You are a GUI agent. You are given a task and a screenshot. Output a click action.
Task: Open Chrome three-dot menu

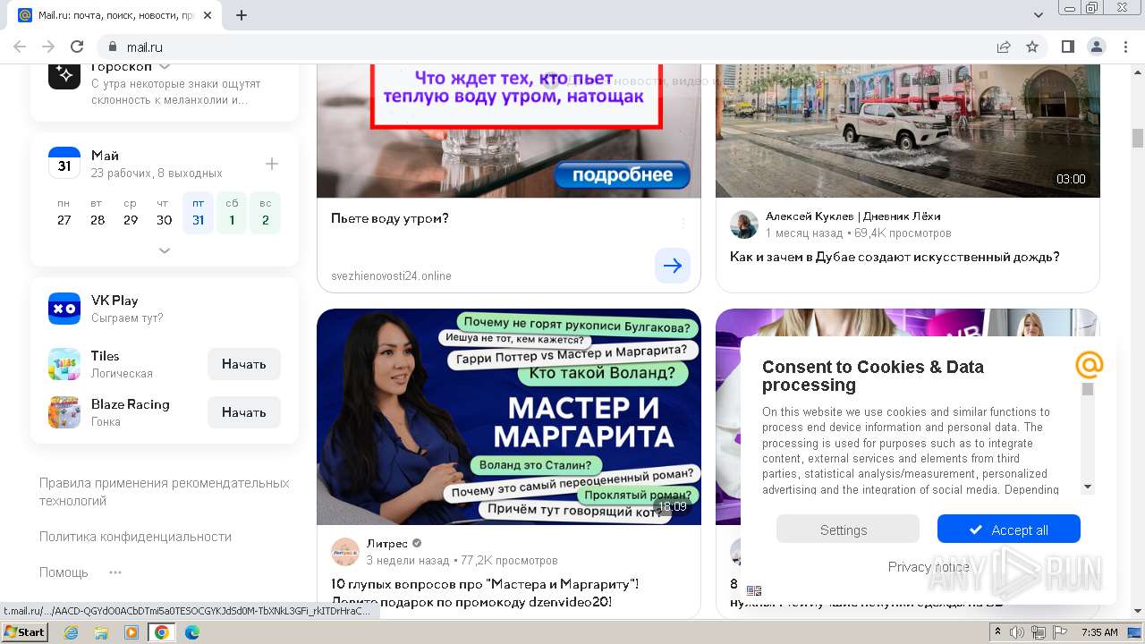(x=1124, y=47)
